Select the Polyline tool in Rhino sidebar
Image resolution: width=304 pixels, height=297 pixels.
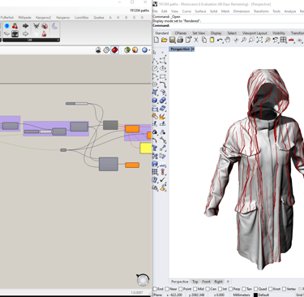[x=155, y=61]
